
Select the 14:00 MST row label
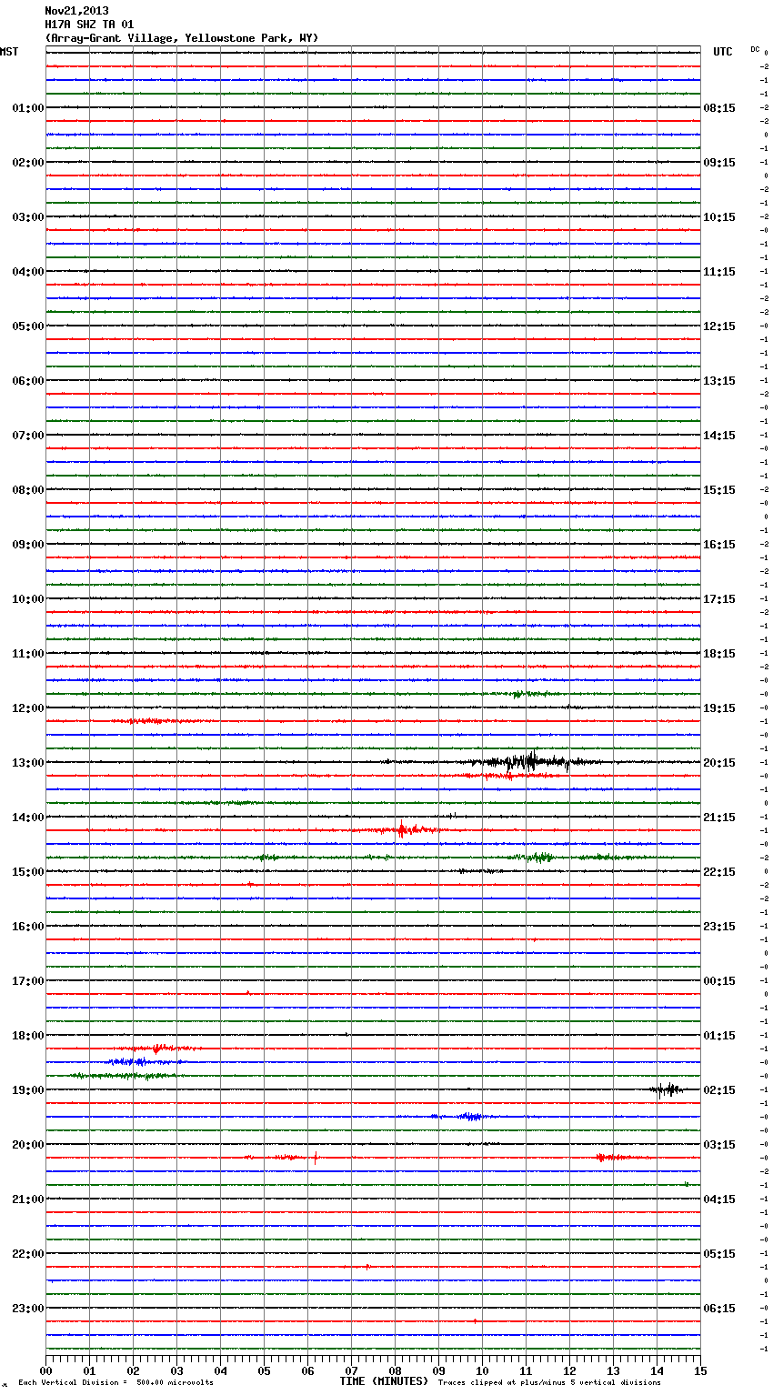(27, 818)
